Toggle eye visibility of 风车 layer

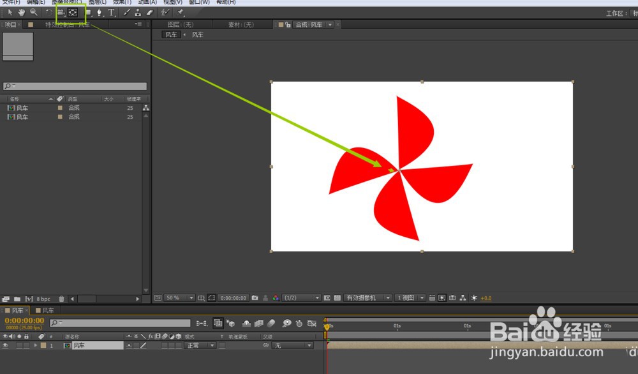click(5, 345)
